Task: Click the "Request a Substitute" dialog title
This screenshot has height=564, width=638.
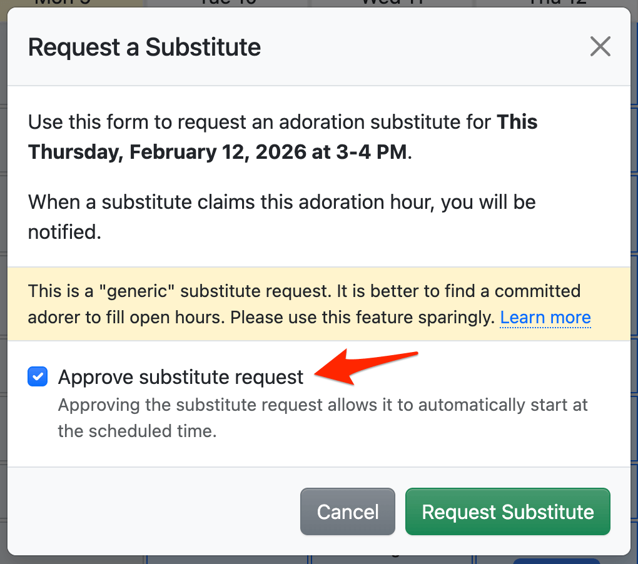Action: 144,48
